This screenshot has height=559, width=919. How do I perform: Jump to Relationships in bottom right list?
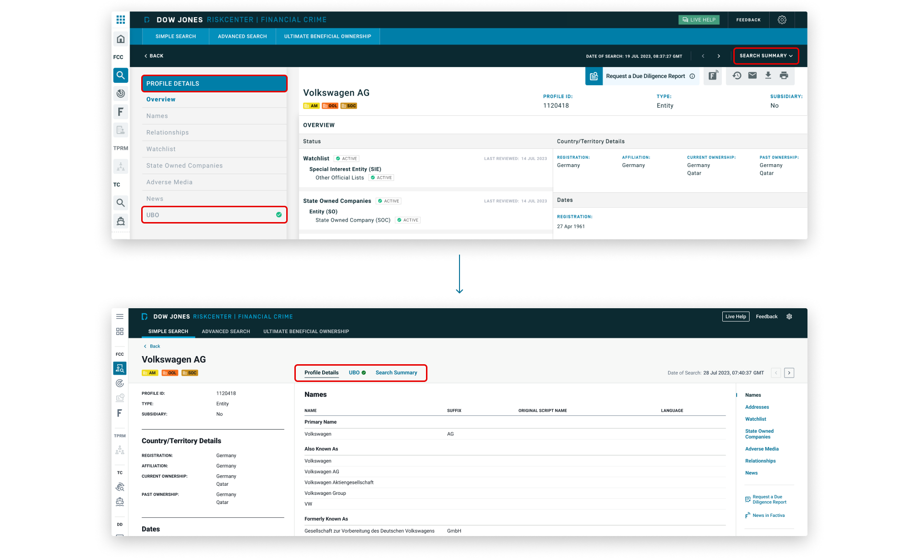click(x=760, y=461)
